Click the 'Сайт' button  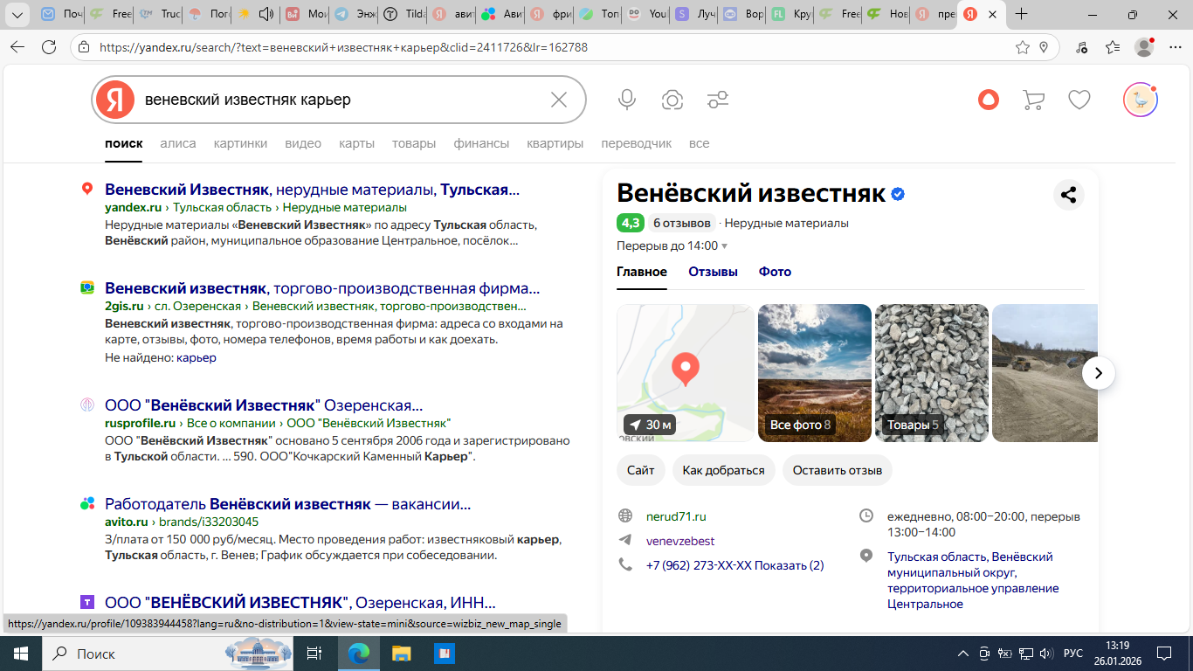click(641, 470)
